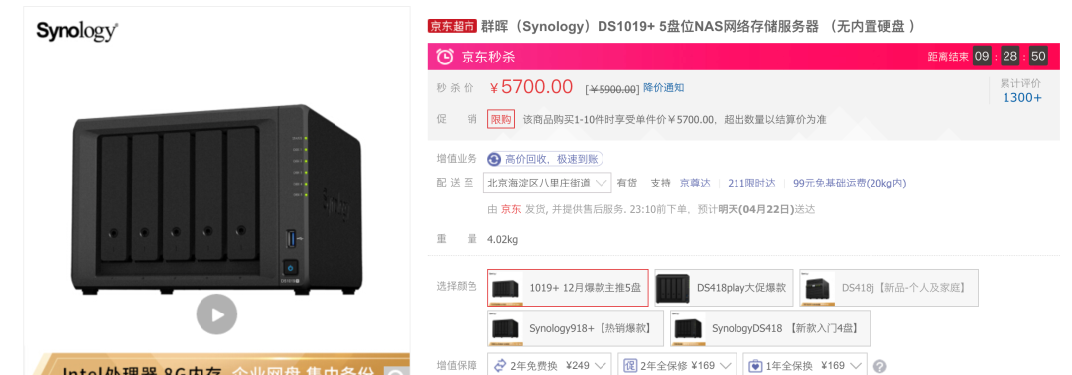Open the delivery address dropdown 北京海淀区八里庄街道

pos(547,184)
